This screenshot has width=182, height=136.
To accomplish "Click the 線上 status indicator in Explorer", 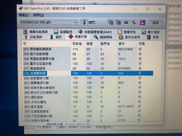I will pyautogui.click(x=108, y=127).
